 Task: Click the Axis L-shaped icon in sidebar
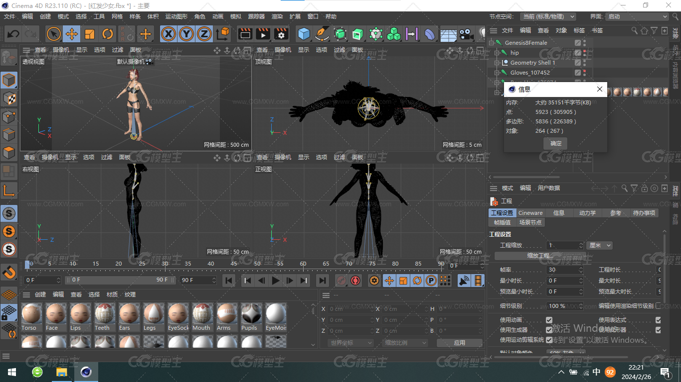point(9,190)
